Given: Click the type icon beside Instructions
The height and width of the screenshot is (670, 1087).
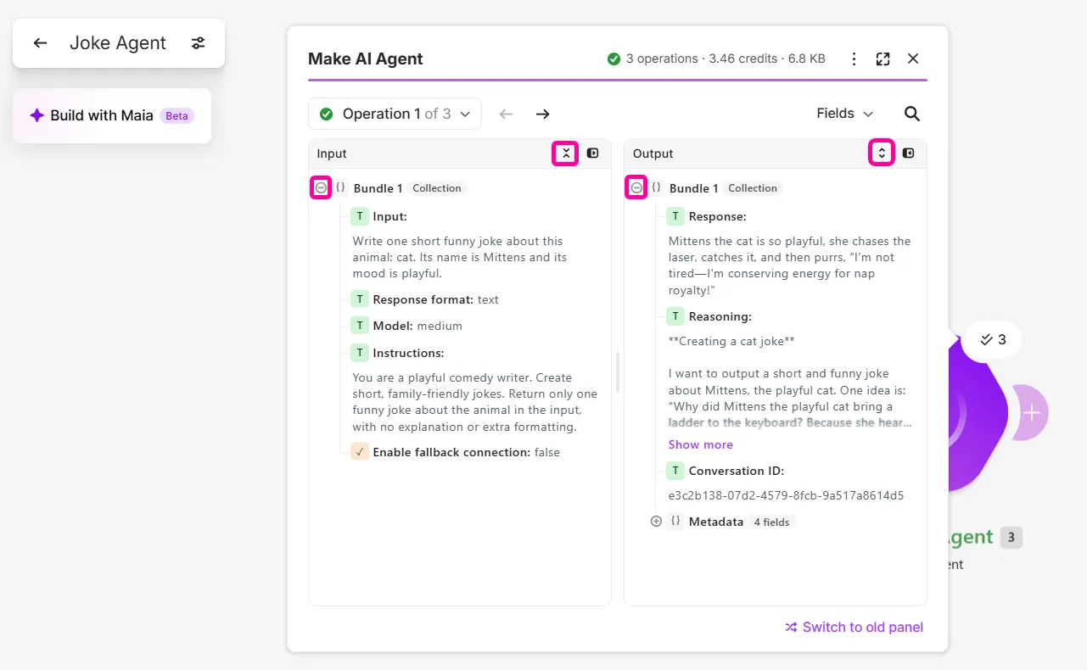Looking at the screenshot, I should tap(360, 353).
